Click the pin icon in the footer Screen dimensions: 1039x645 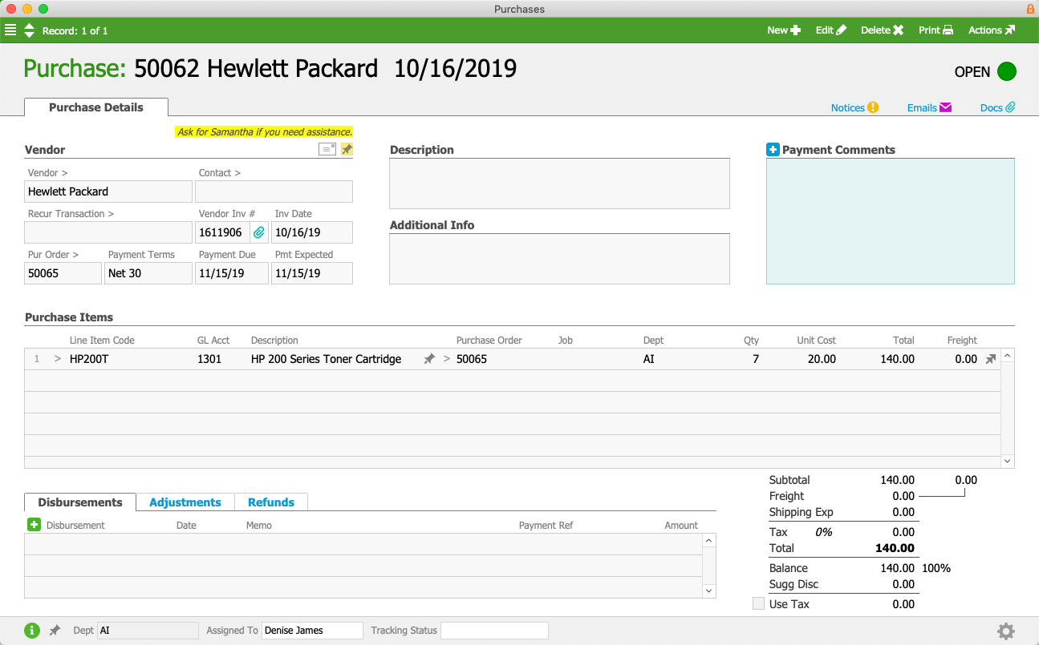55,631
